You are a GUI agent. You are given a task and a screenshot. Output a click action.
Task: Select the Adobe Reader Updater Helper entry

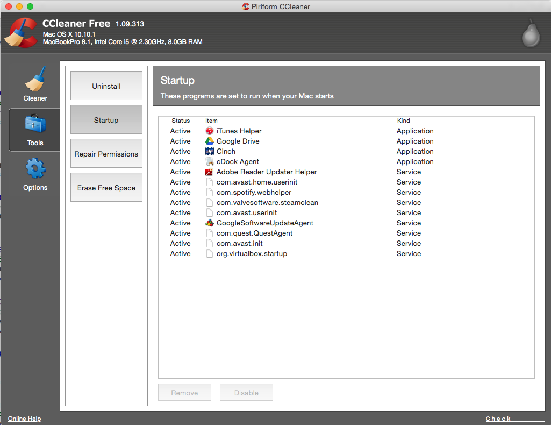(346, 172)
